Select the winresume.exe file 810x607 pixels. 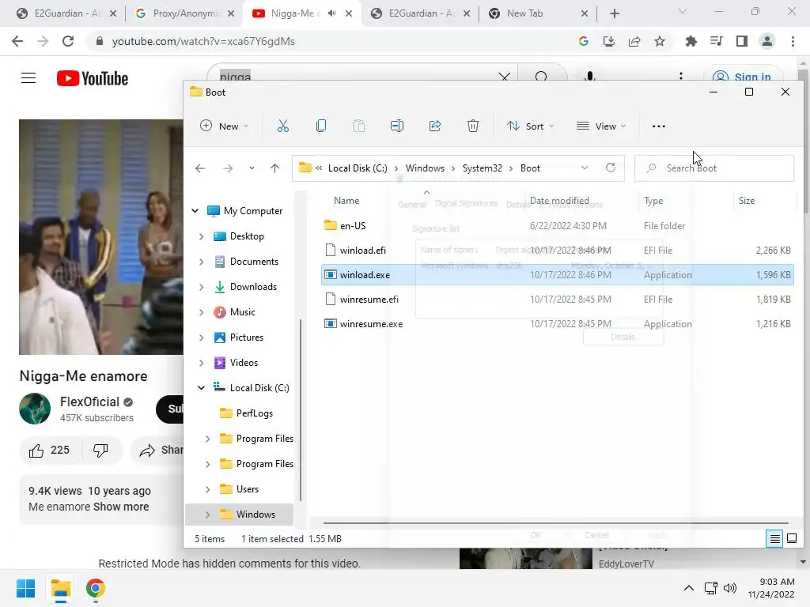click(558, 324)
